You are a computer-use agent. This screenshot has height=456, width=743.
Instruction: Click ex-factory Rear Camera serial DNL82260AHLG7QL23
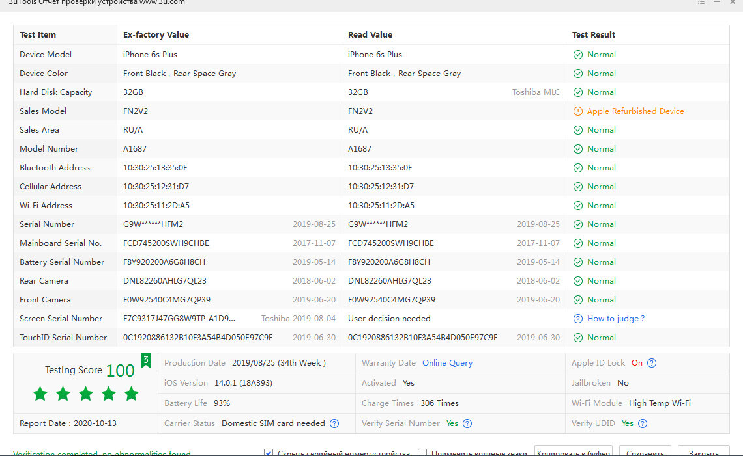165,281
